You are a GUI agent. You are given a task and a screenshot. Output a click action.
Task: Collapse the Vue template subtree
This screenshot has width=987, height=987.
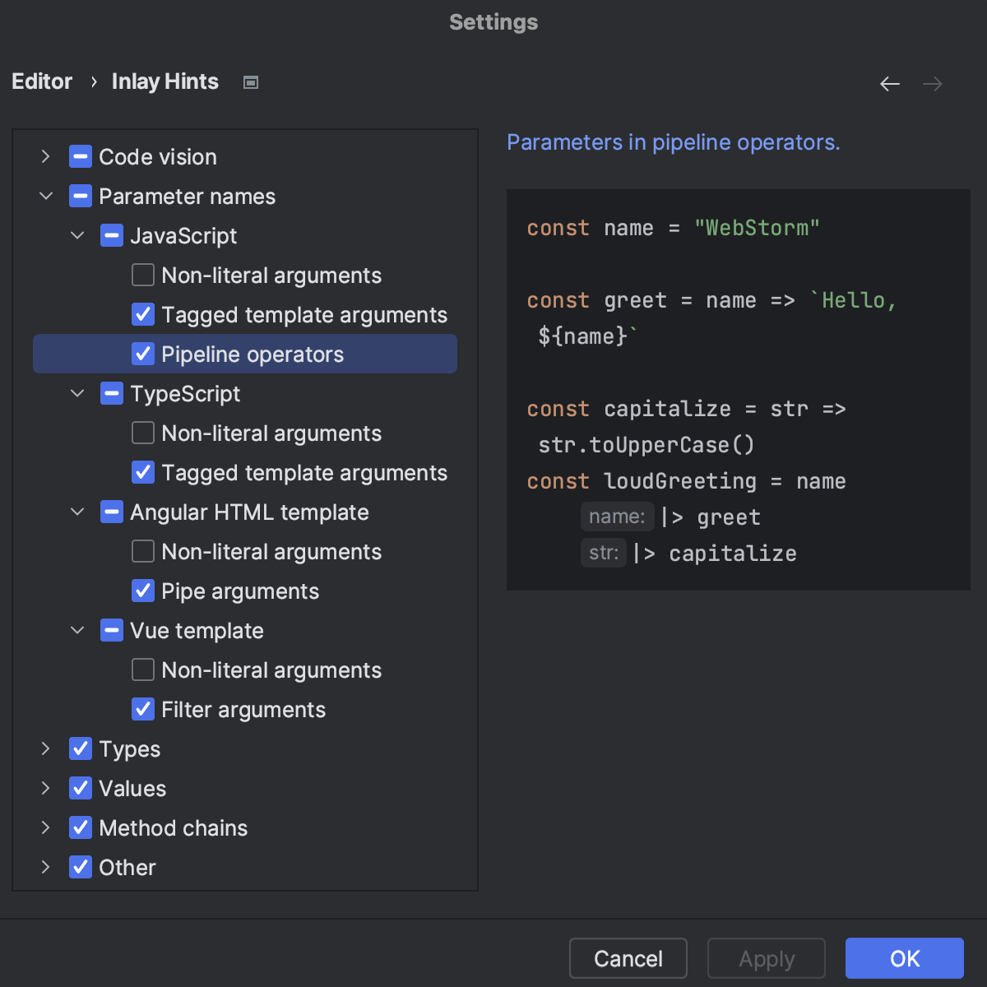click(76, 630)
